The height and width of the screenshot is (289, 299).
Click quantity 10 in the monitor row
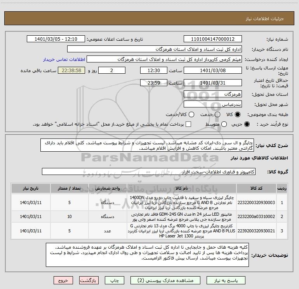pos(70,216)
